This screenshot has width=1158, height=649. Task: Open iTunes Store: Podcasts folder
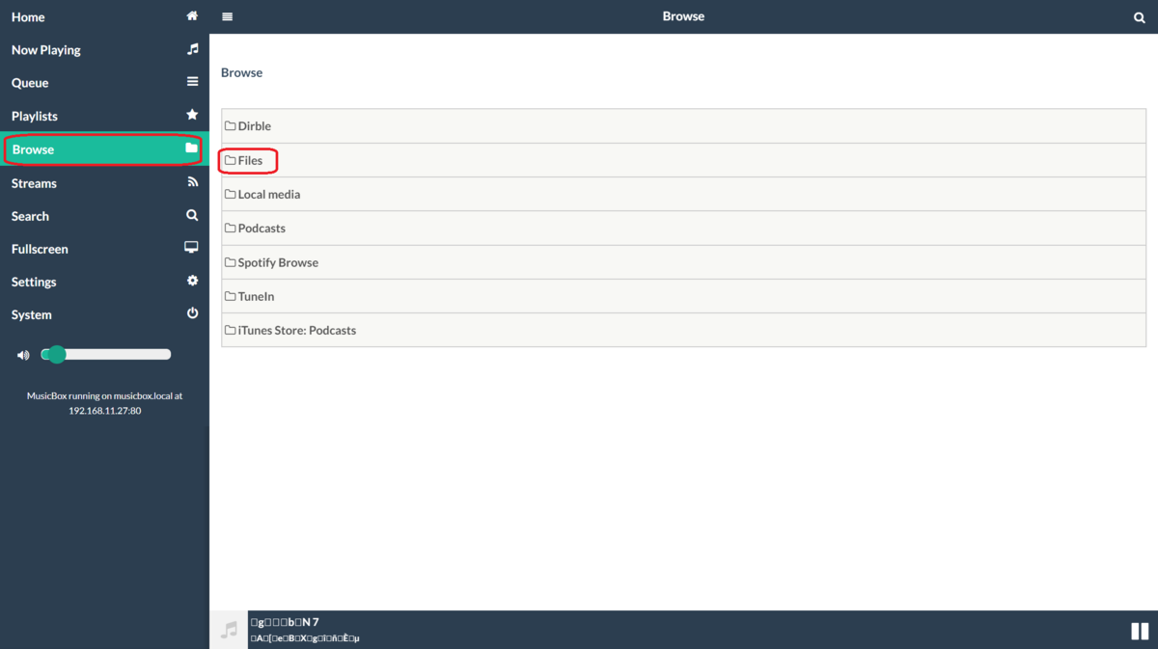tap(683, 330)
